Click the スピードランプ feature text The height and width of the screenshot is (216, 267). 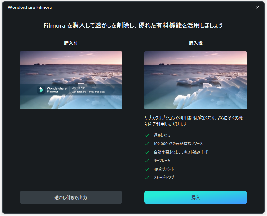pyautogui.click(x=164, y=178)
